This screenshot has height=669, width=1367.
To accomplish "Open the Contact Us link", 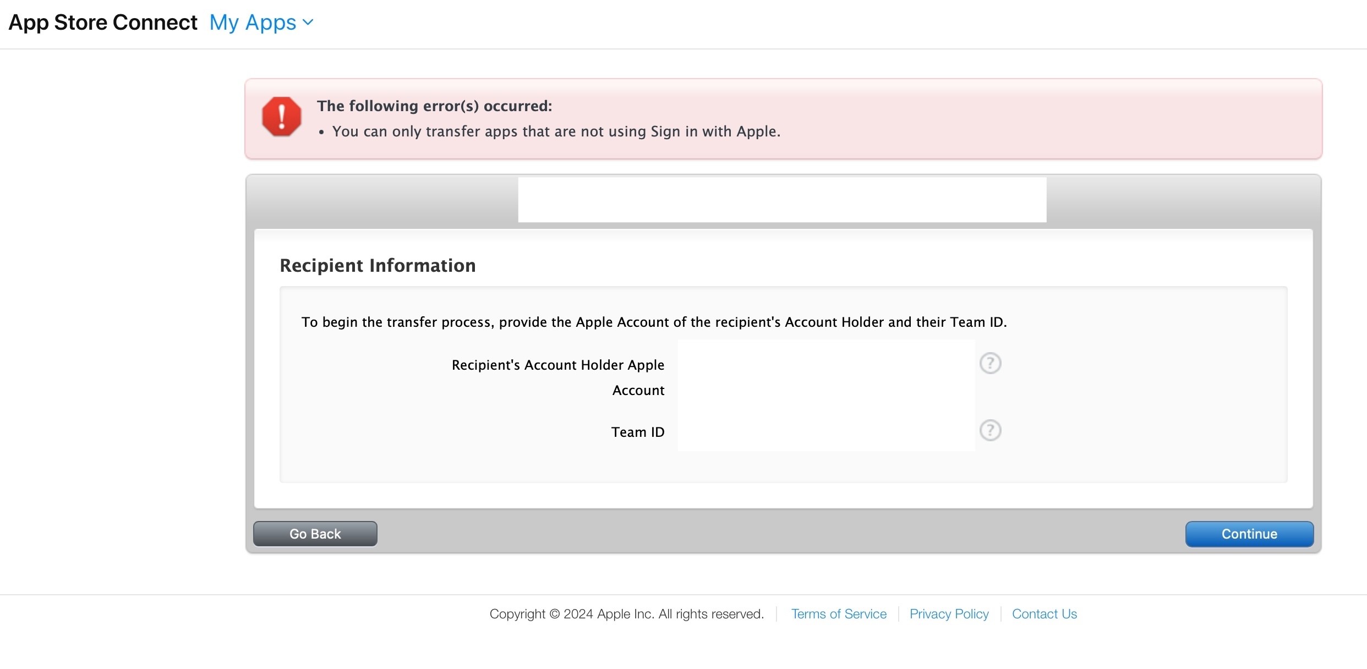I will (1044, 614).
